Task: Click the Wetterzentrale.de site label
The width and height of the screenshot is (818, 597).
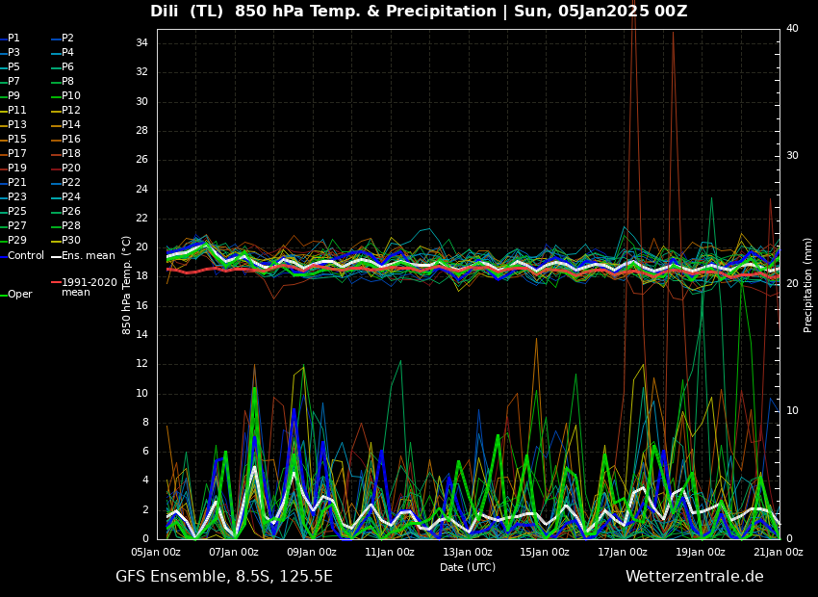Action: pos(694,577)
